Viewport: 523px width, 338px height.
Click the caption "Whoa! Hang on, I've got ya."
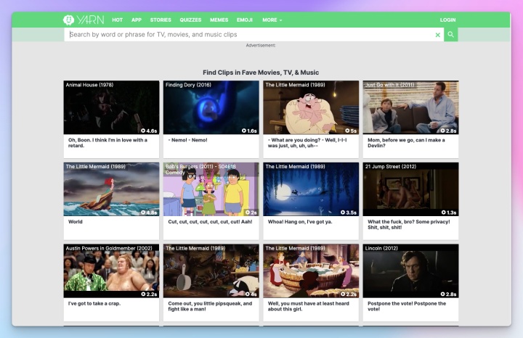[300, 222]
